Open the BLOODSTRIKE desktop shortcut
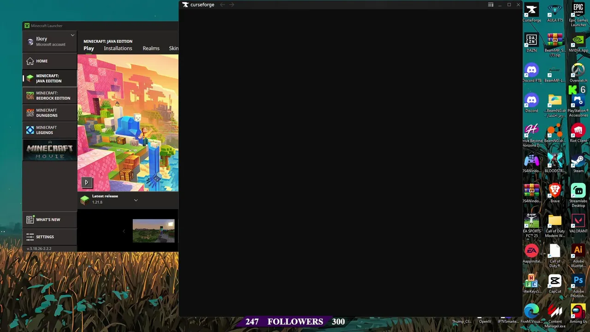 point(555,164)
